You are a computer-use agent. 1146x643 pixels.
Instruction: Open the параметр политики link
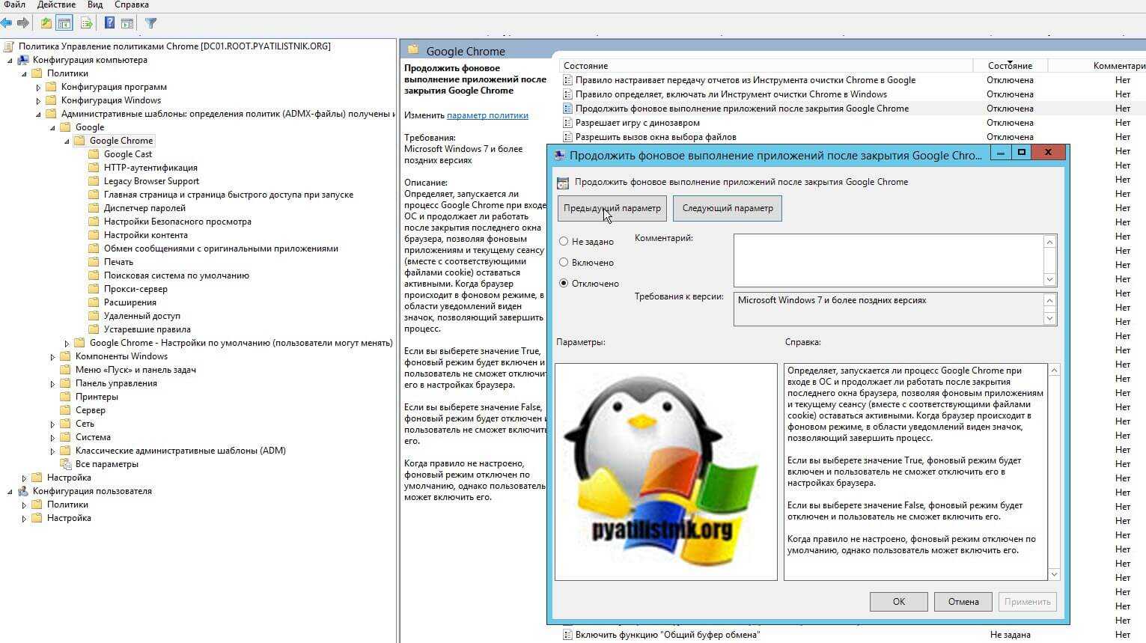[487, 115]
